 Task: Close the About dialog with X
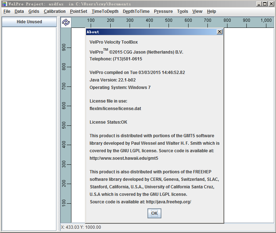pyautogui.click(x=219, y=32)
